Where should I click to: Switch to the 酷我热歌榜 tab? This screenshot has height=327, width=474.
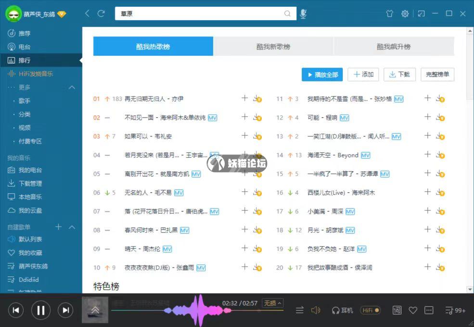pos(153,46)
